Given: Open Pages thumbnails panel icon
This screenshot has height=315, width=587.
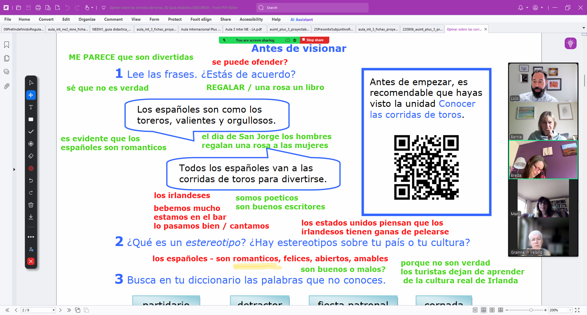Looking at the screenshot, I should [x=6, y=58].
